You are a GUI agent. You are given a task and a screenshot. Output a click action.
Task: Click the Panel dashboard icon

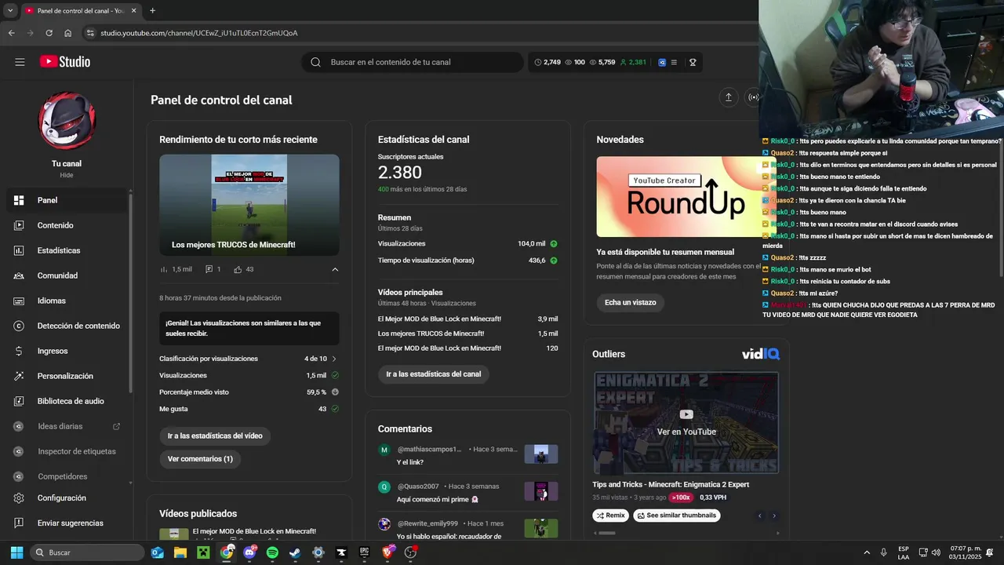(x=19, y=200)
